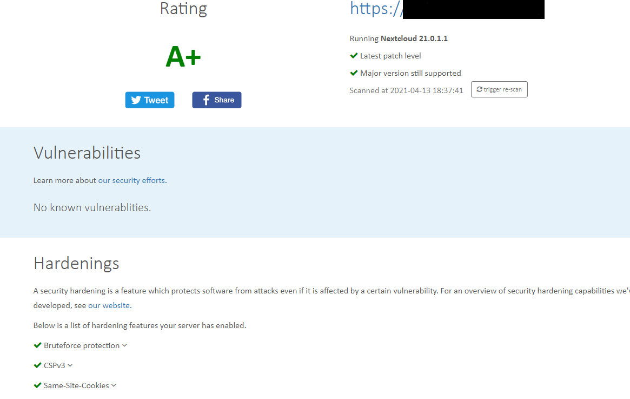
Task: Click the Vulnerabilities section heading
Action: click(87, 153)
